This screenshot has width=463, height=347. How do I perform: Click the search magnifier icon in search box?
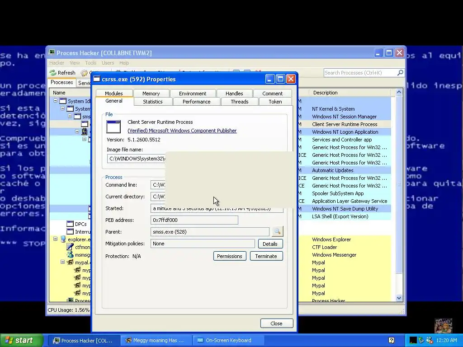coord(400,73)
